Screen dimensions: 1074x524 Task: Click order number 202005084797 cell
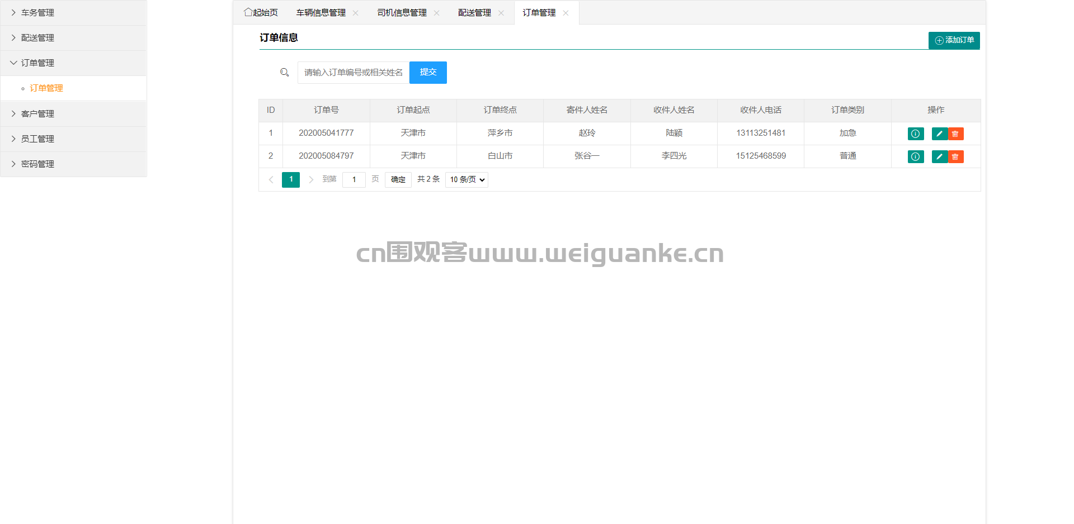tap(326, 156)
